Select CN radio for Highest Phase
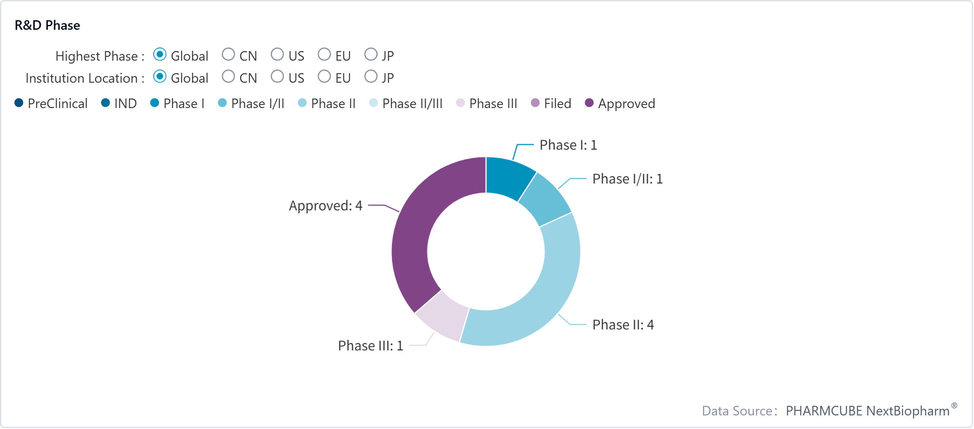 click(x=228, y=55)
